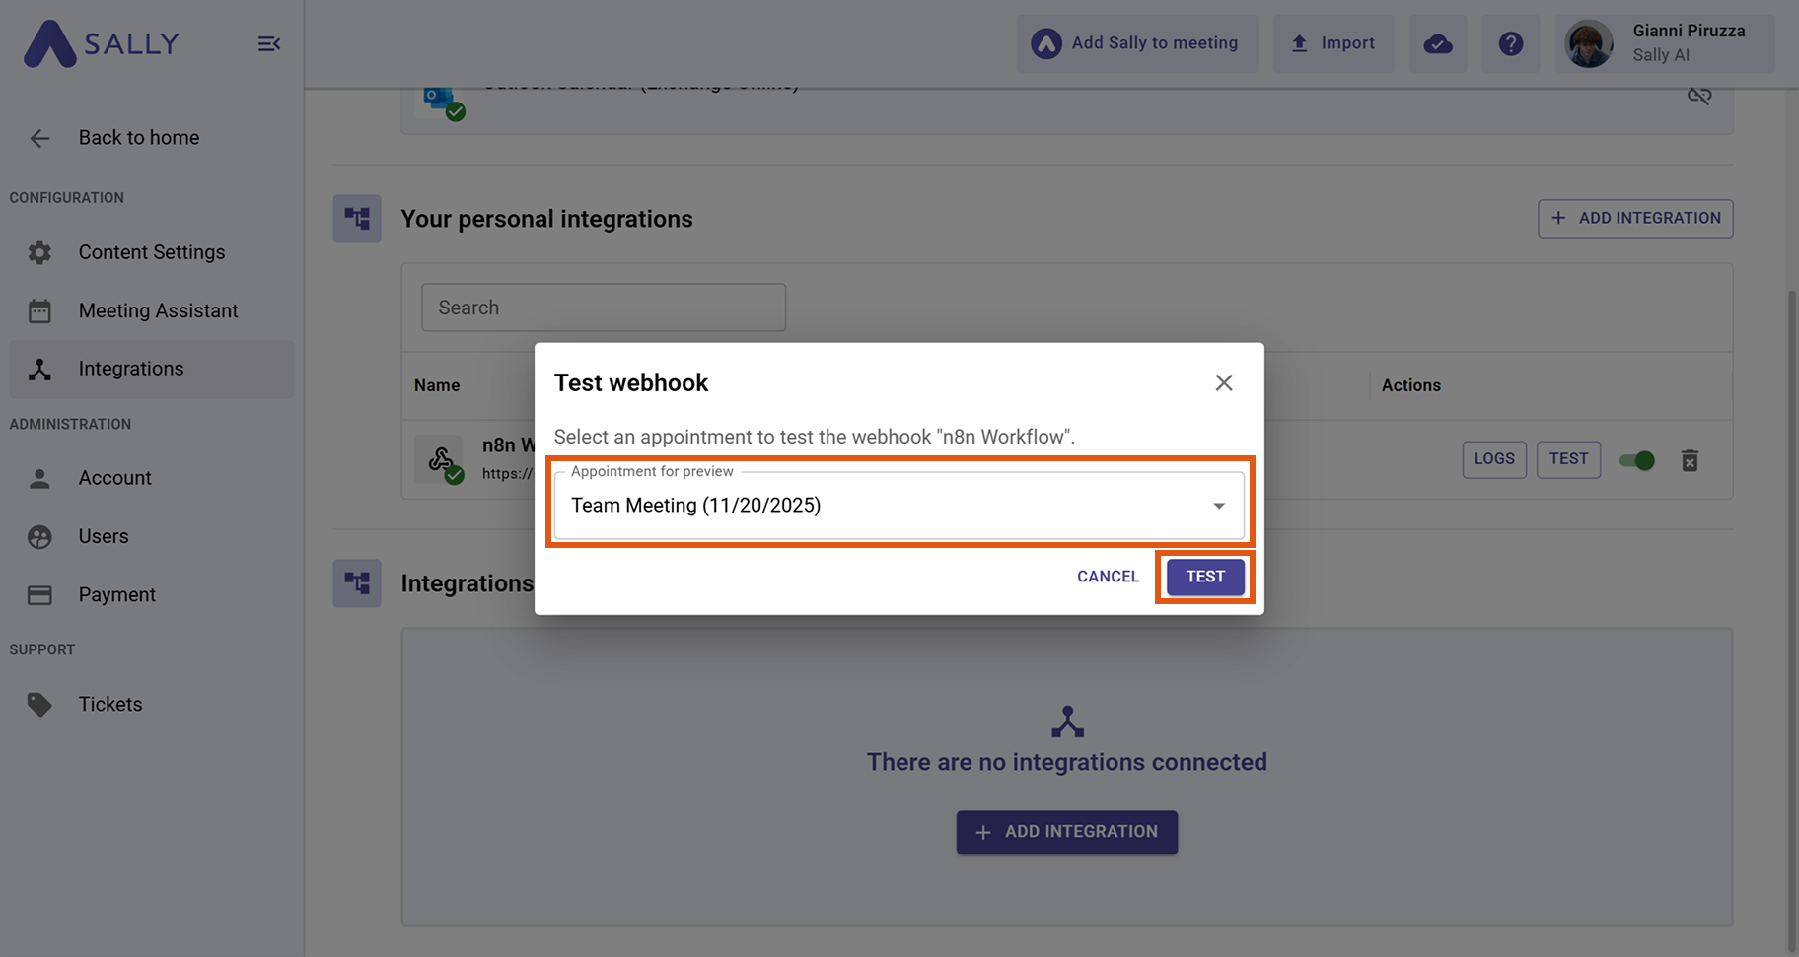Click the unlink icon for Outlook calendar
Viewport: 1799px width, 957px height.
(x=1698, y=96)
